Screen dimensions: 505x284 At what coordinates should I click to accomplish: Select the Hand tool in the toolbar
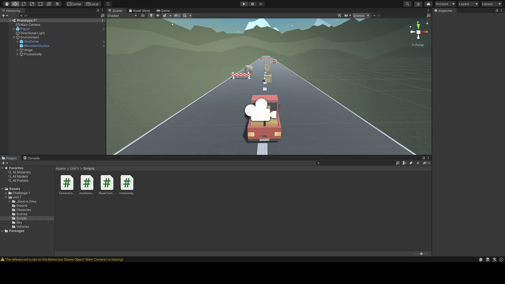pos(7,4)
